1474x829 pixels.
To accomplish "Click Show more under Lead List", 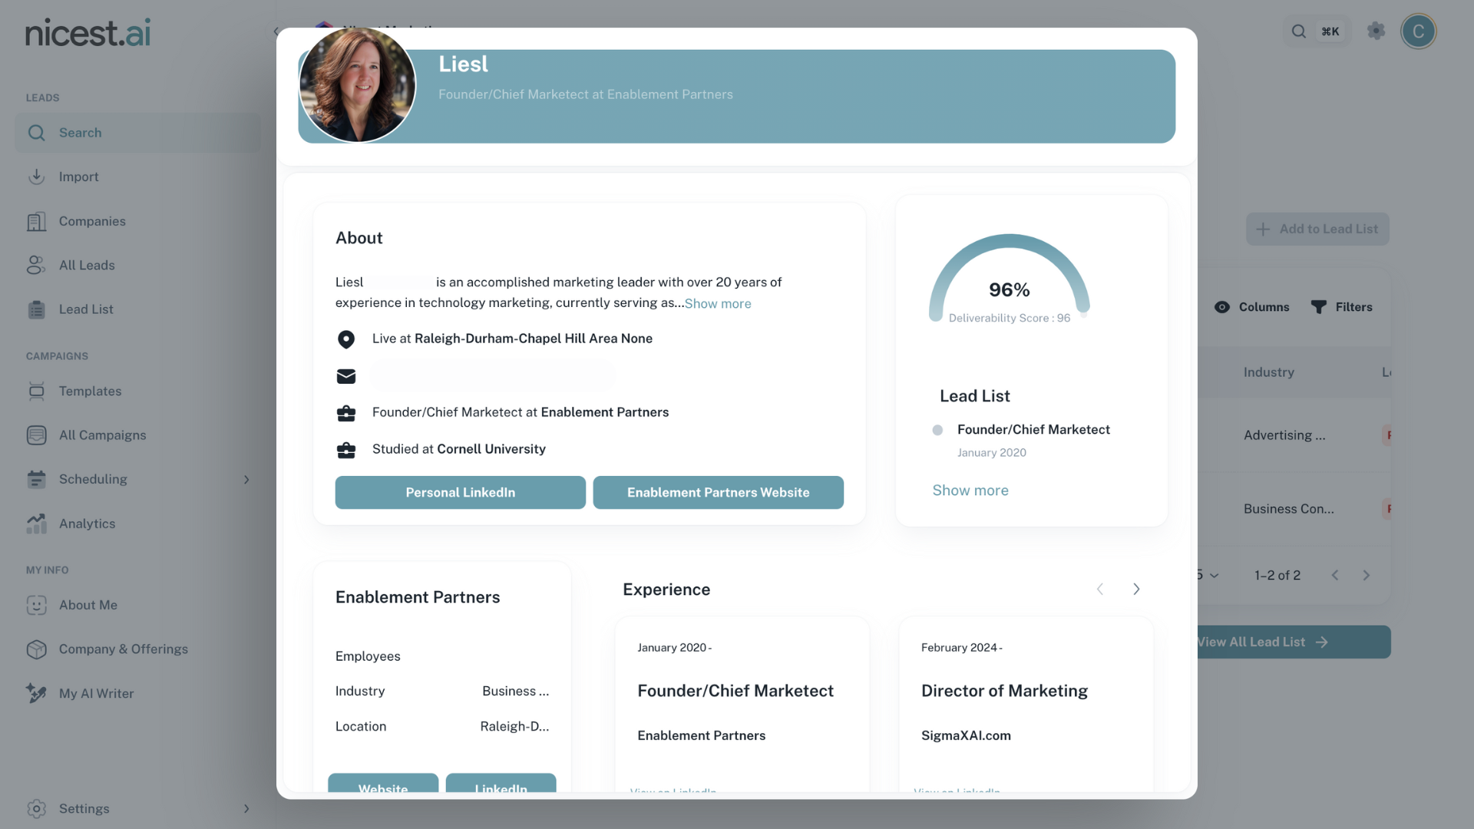I will [x=970, y=490].
